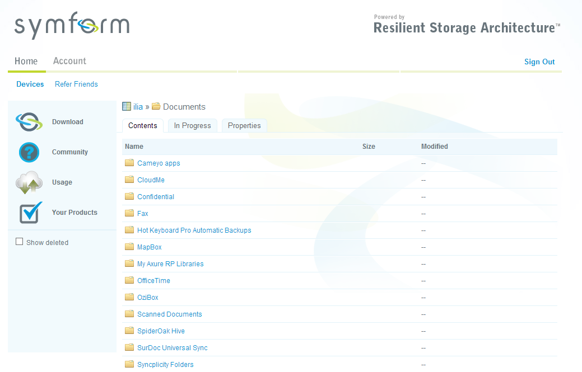Click the Scanned Documents folder icon
This screenshot has width=582, height=372.
pos(129,314)
